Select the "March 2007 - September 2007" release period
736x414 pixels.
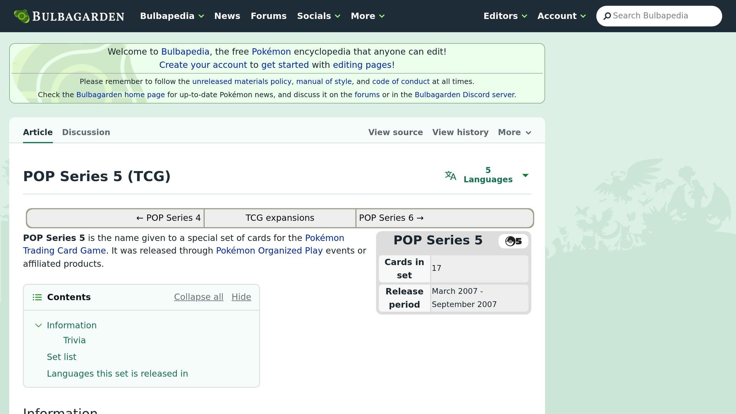coord(464,298)
